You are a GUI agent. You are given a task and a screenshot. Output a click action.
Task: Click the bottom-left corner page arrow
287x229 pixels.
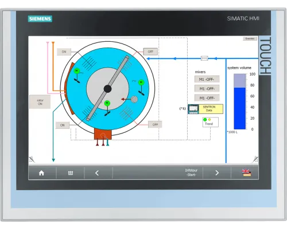32,159
